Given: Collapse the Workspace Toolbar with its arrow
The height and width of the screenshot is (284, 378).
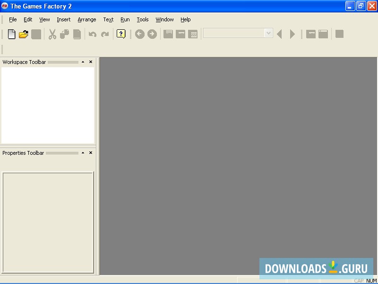Looking at the screenshot, I should click(83, 62).
